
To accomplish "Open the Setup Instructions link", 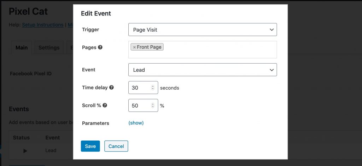I will [42, 25].
